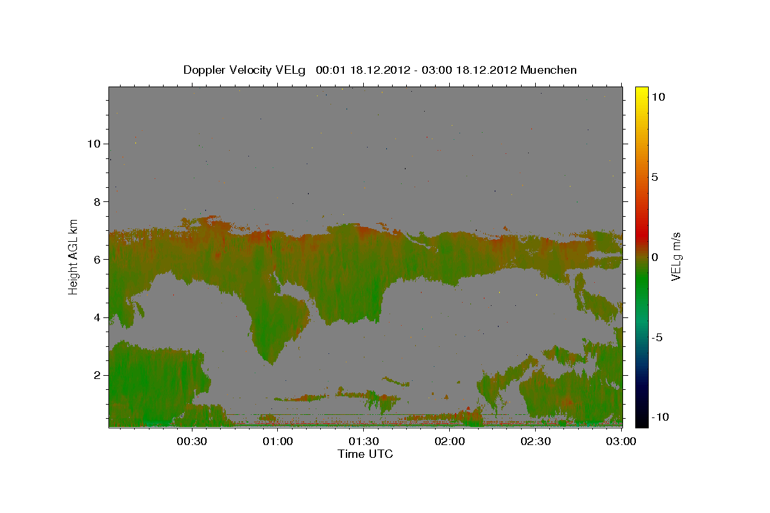Click the 00:30 time tick label
This screenshot has height=513, width=770.
coord(191,442)
